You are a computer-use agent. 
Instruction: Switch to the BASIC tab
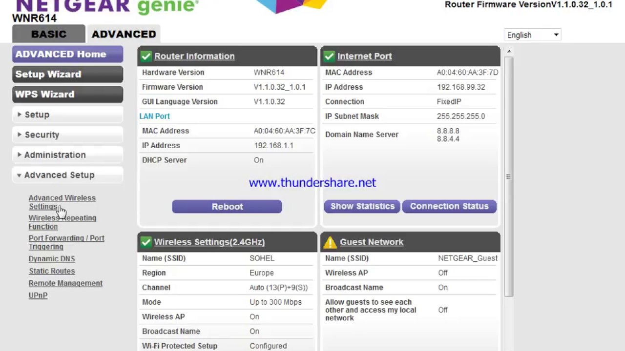tap(49, 34)
